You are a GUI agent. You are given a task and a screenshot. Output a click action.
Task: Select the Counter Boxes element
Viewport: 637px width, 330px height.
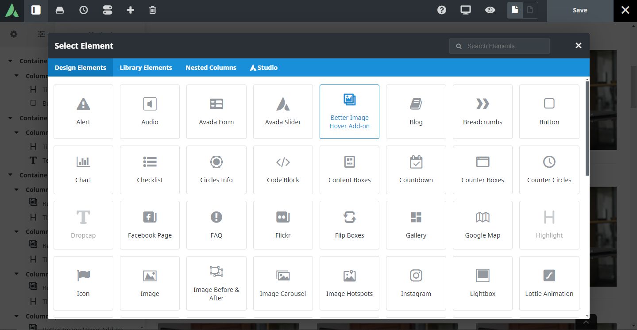(x=483, y=170)
